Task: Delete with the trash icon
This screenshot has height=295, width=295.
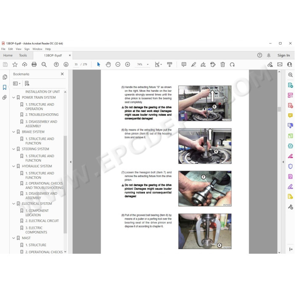Action: pyautogui.click(x=223, y=64)
